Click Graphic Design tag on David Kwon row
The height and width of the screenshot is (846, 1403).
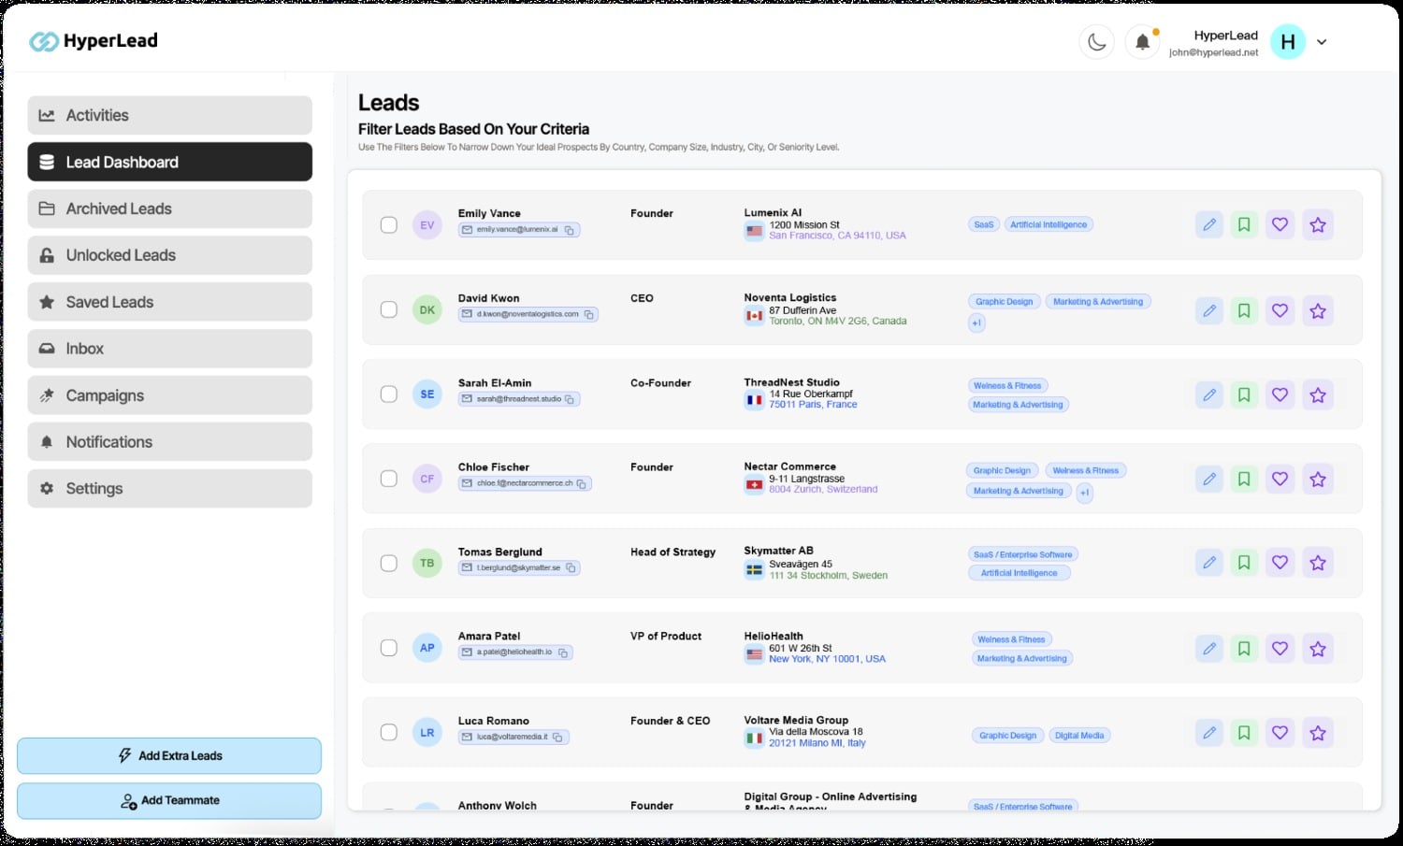[1005, 302]
